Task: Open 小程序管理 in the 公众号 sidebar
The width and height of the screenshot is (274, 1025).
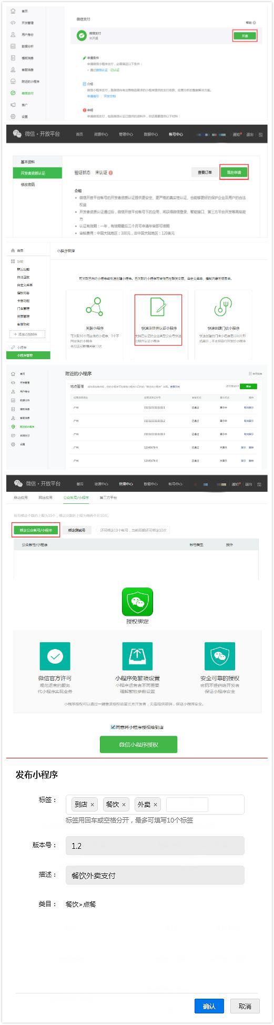Action: (29, 356)
